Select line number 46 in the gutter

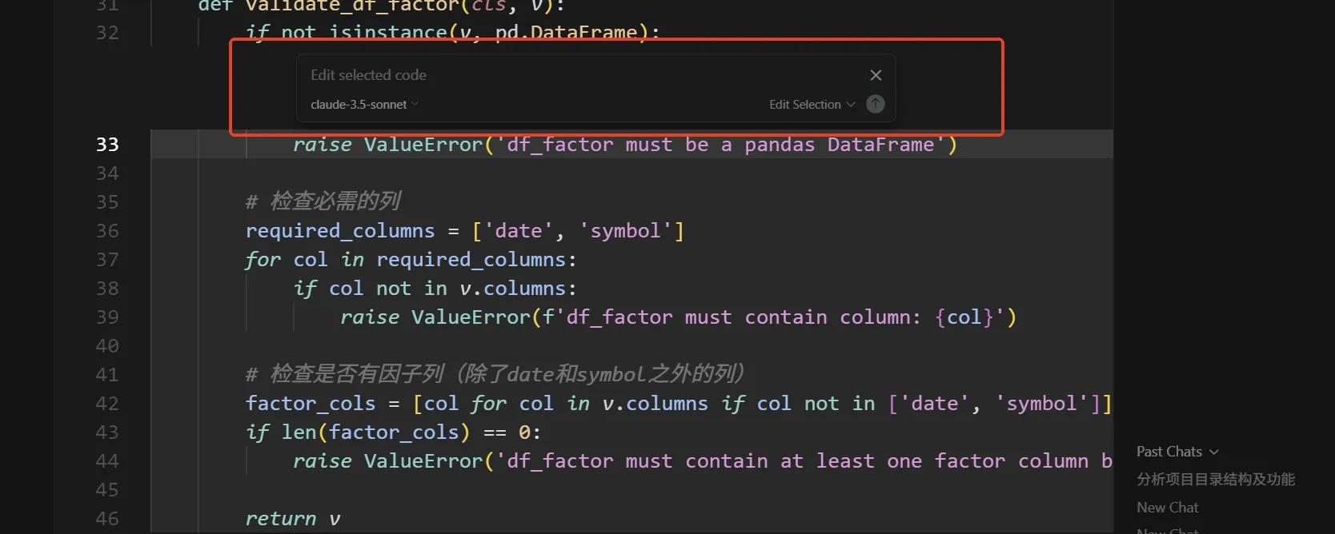(107, 519)
